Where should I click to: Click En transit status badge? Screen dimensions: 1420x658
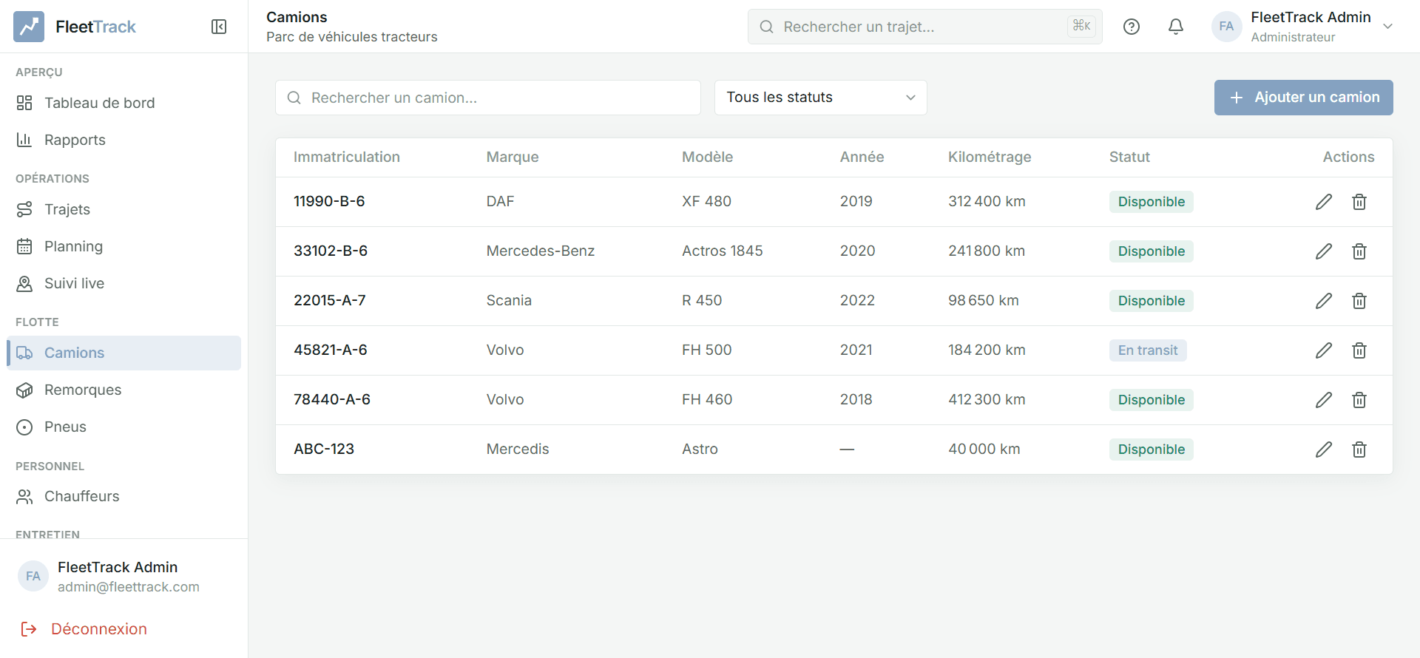coord(1148,350)
